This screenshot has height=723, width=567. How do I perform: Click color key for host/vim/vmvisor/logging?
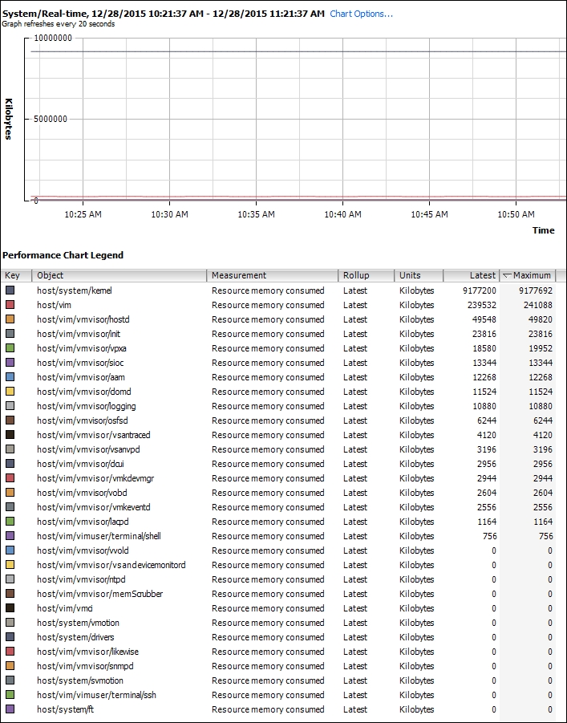(x=10, y=406)
